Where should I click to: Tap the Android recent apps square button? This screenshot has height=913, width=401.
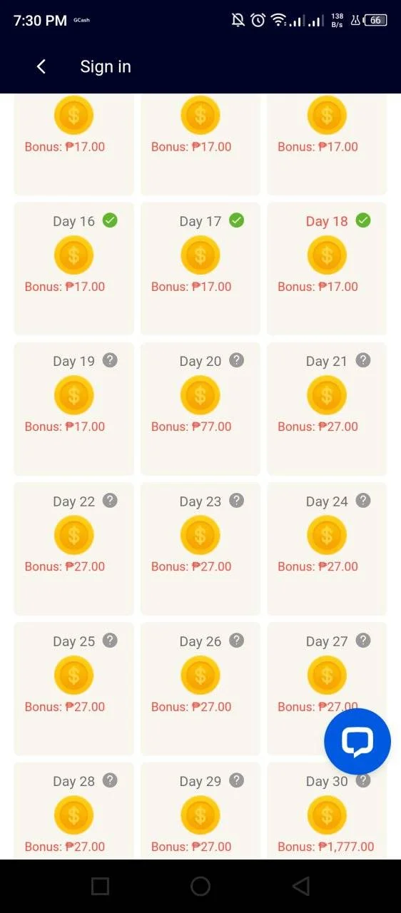(100, 886)
